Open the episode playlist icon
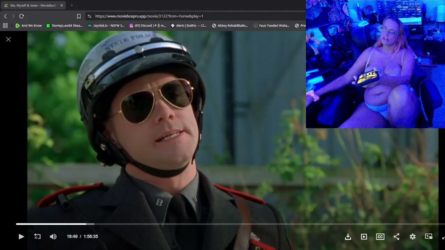 tap(364, 236)
